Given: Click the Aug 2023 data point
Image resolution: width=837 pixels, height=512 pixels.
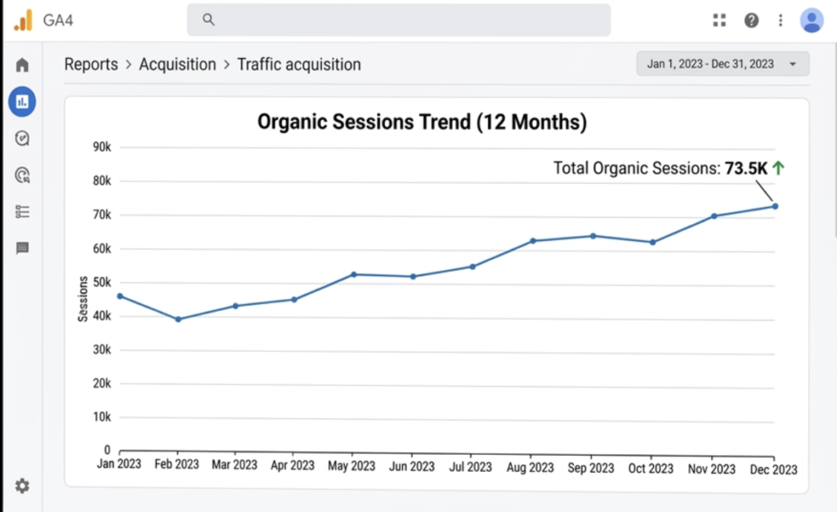Looking at the screenshot, I should (533, 241).
